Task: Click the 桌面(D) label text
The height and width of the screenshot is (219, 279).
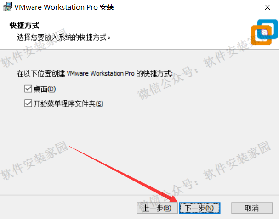Action: tap(45, 89)
